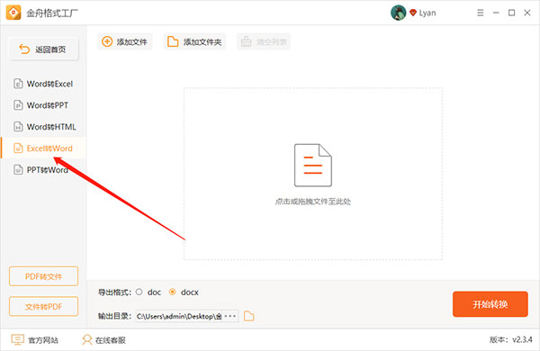540x351 pixels.
Task: Click the red VIP diamond icon
Action: [413, 13]
